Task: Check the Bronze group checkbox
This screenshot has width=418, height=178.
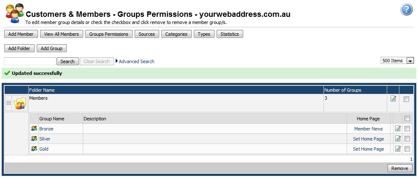Action: coord(407,129)
